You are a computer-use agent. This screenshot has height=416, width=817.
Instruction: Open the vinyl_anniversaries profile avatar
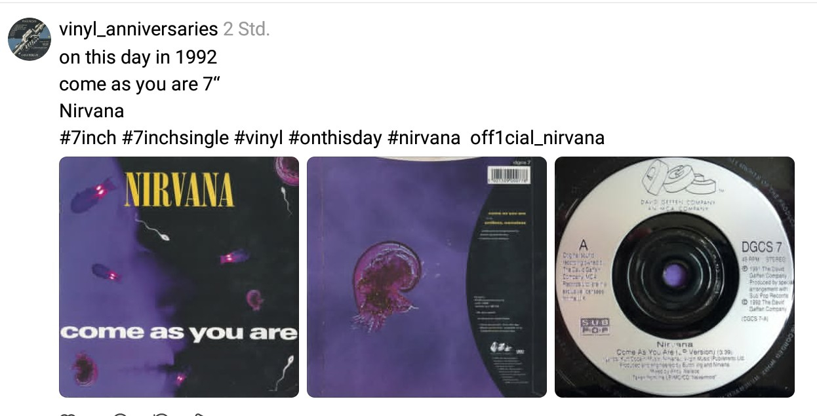click(30, 39)
